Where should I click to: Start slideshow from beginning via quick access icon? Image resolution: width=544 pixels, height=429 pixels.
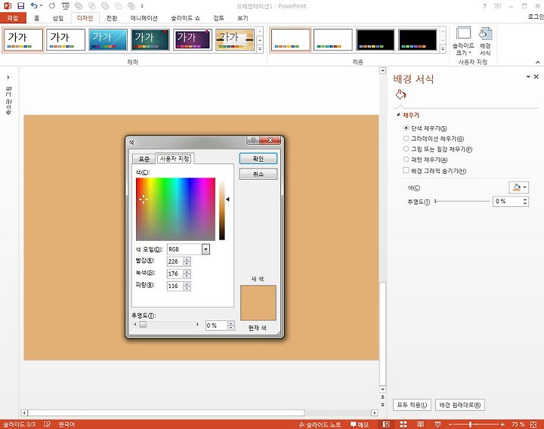[65, 6]
